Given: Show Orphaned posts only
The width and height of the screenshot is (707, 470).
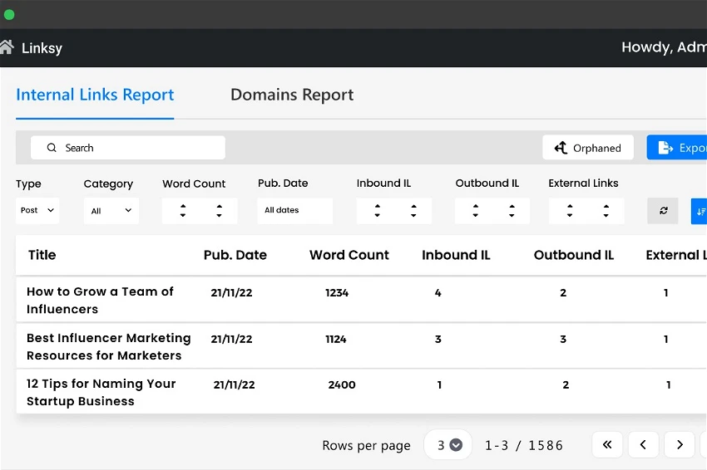Looking at the screenshot, I should [588, 148].
